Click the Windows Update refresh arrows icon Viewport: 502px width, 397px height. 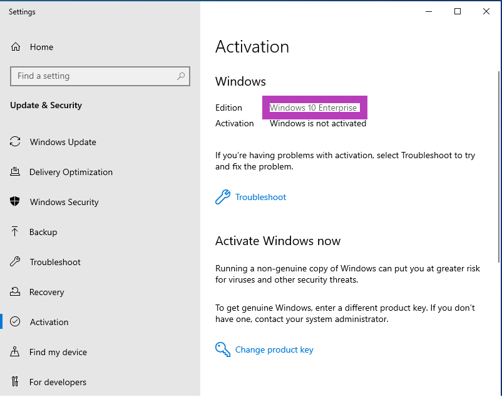coord(15,142)
